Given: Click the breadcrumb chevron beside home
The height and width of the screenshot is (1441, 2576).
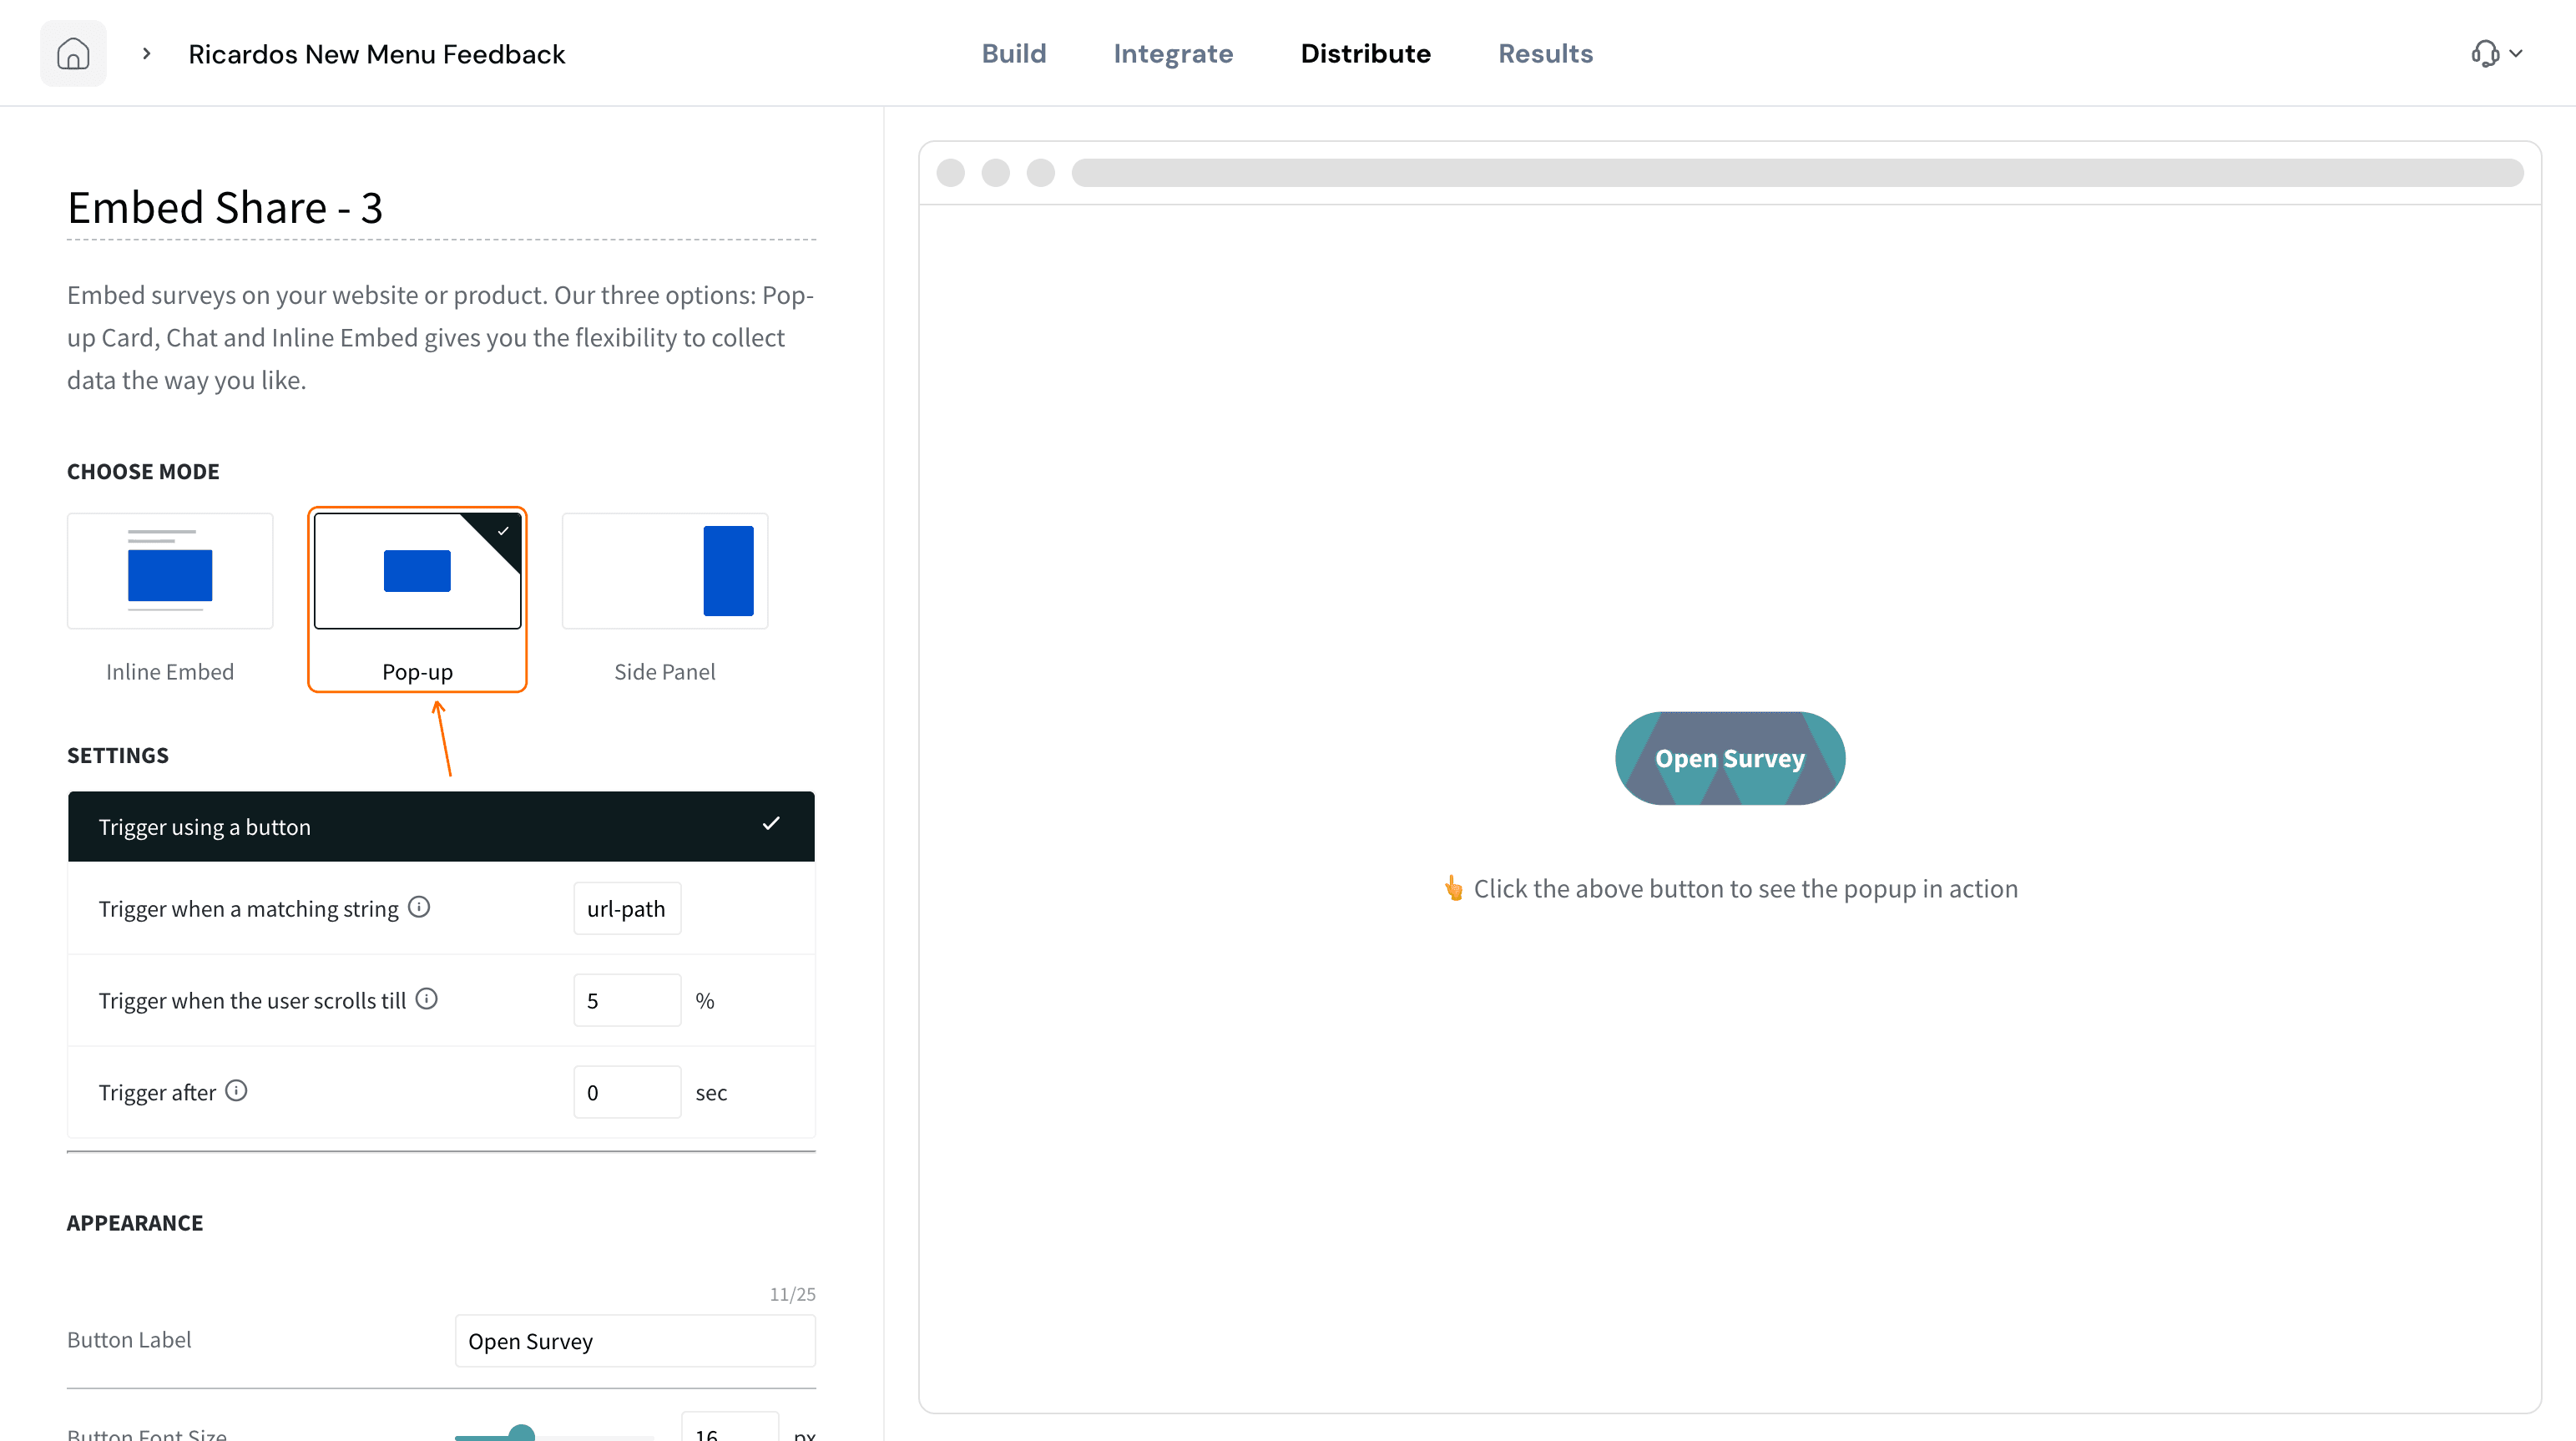Looking at the screenshot, I should pyautogui.click(x=146, y=53).
